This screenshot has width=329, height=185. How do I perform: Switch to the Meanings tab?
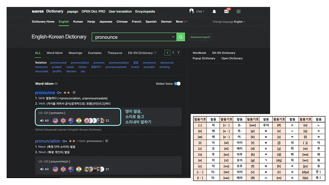point(75,53)
